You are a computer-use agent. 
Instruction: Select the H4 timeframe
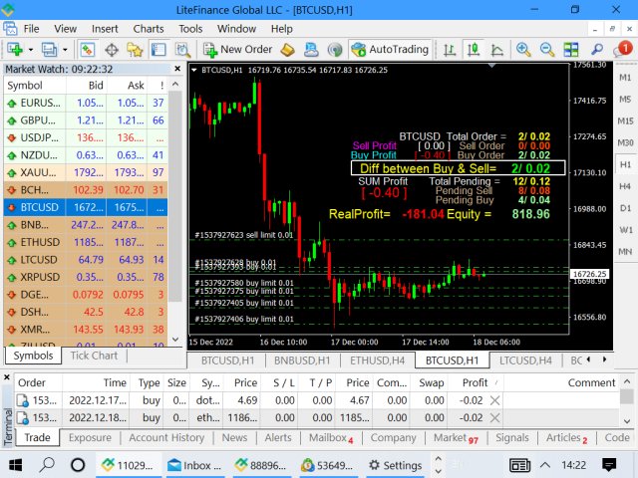point(625,186)
